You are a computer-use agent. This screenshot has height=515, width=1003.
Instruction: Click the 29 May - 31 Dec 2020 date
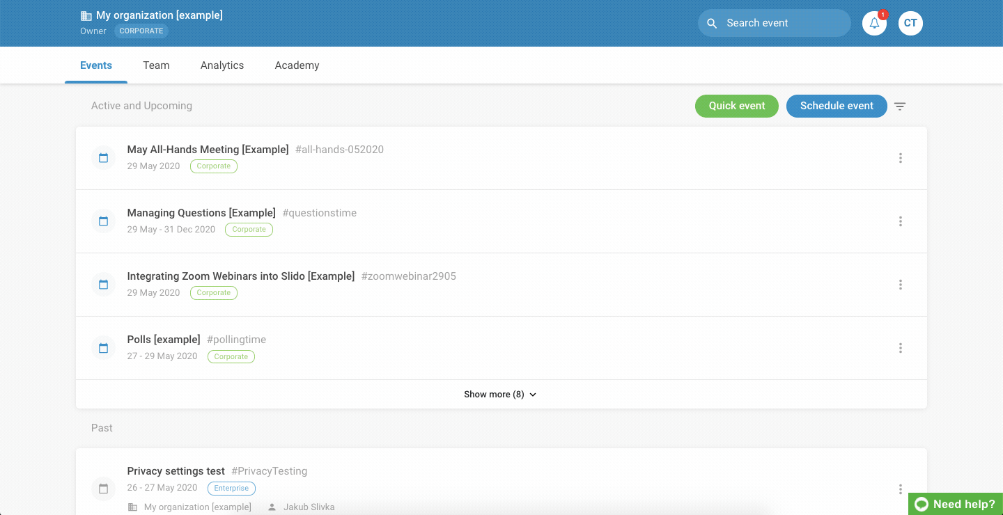[171, 230]
